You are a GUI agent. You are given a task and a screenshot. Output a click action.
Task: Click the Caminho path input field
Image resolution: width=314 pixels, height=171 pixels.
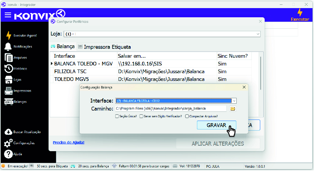point(171,108)
